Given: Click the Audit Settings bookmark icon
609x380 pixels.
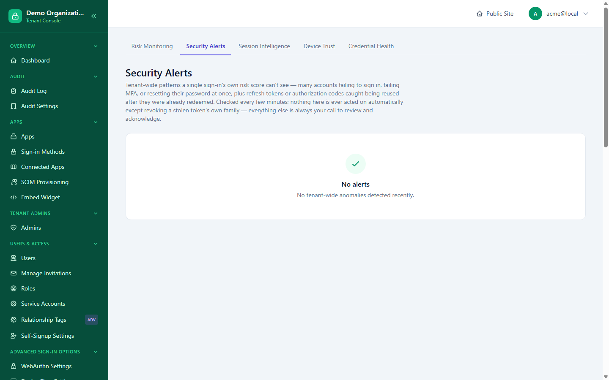Looking at the screenshot, I should (x=14, y=106).
